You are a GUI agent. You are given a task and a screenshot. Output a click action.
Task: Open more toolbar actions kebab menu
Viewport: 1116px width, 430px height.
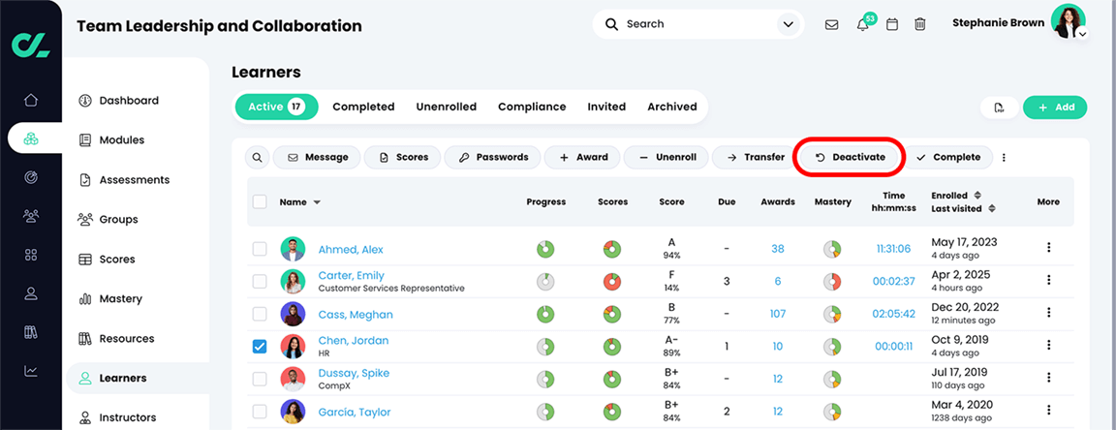(x=1005, y=157)
